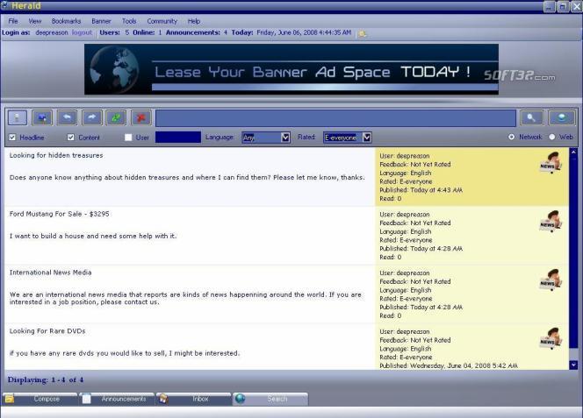
Task: Click the green refresh toolbar icon
Action: pos(117,117)
